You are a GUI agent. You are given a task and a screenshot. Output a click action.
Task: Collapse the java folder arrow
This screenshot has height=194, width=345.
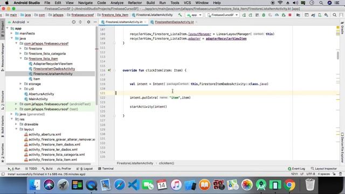[12, 38]
